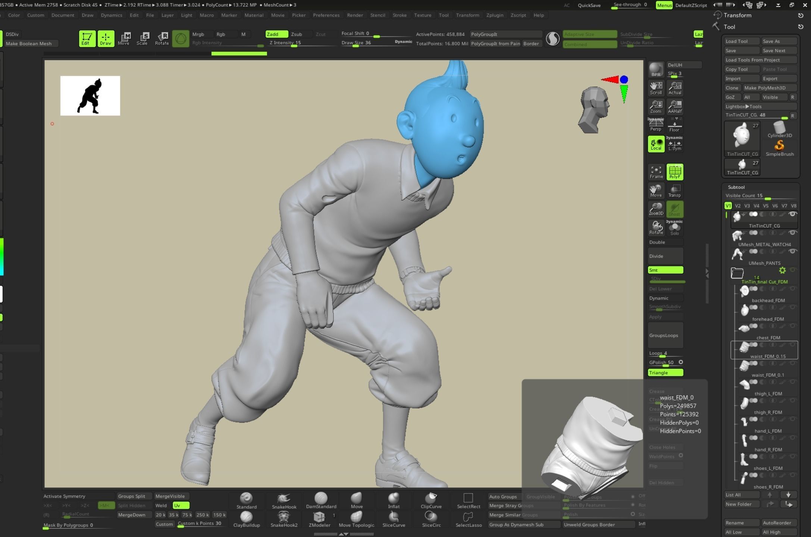The width and height of the screenshot is (811, 537).
Task: Select the ClayBuildup brush
Action: point(246,519)
